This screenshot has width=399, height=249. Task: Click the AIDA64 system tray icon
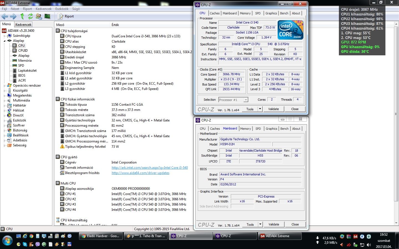click(x=355, y=237)
